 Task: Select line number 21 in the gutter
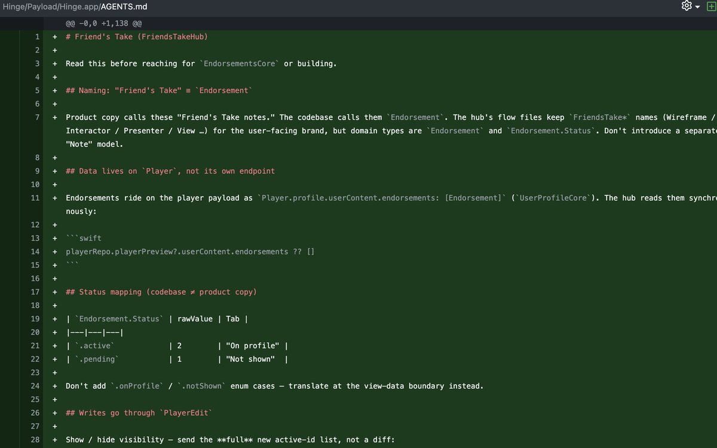pos(36,345)
